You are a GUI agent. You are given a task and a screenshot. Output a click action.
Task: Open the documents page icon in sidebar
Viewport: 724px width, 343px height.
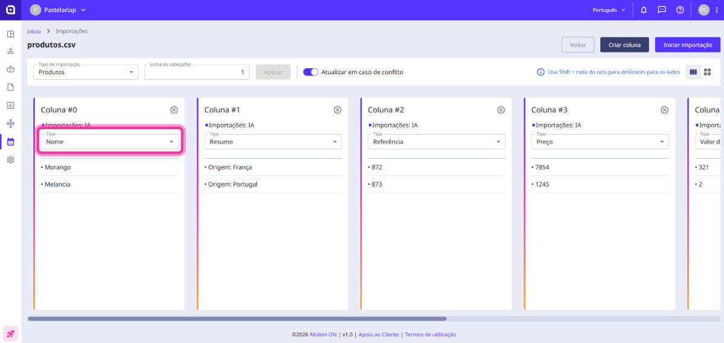[10, 87]
